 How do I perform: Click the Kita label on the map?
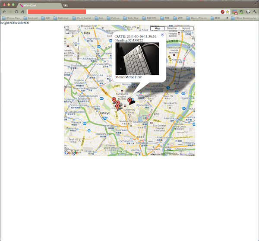87,33
